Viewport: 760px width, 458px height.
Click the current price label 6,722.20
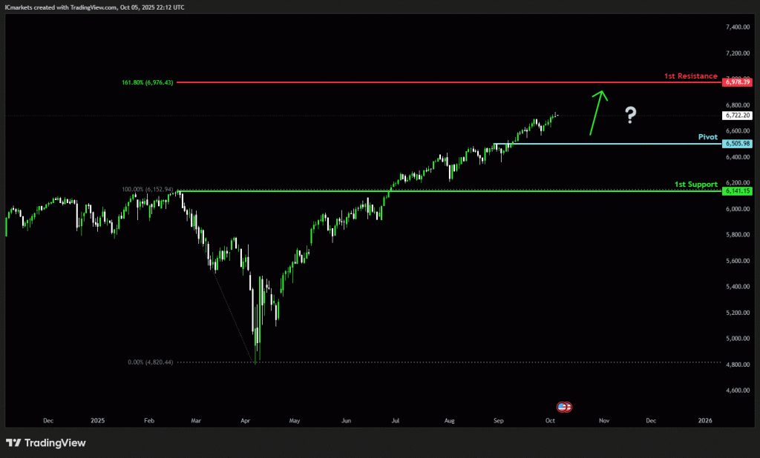click(x=736, y=116)
